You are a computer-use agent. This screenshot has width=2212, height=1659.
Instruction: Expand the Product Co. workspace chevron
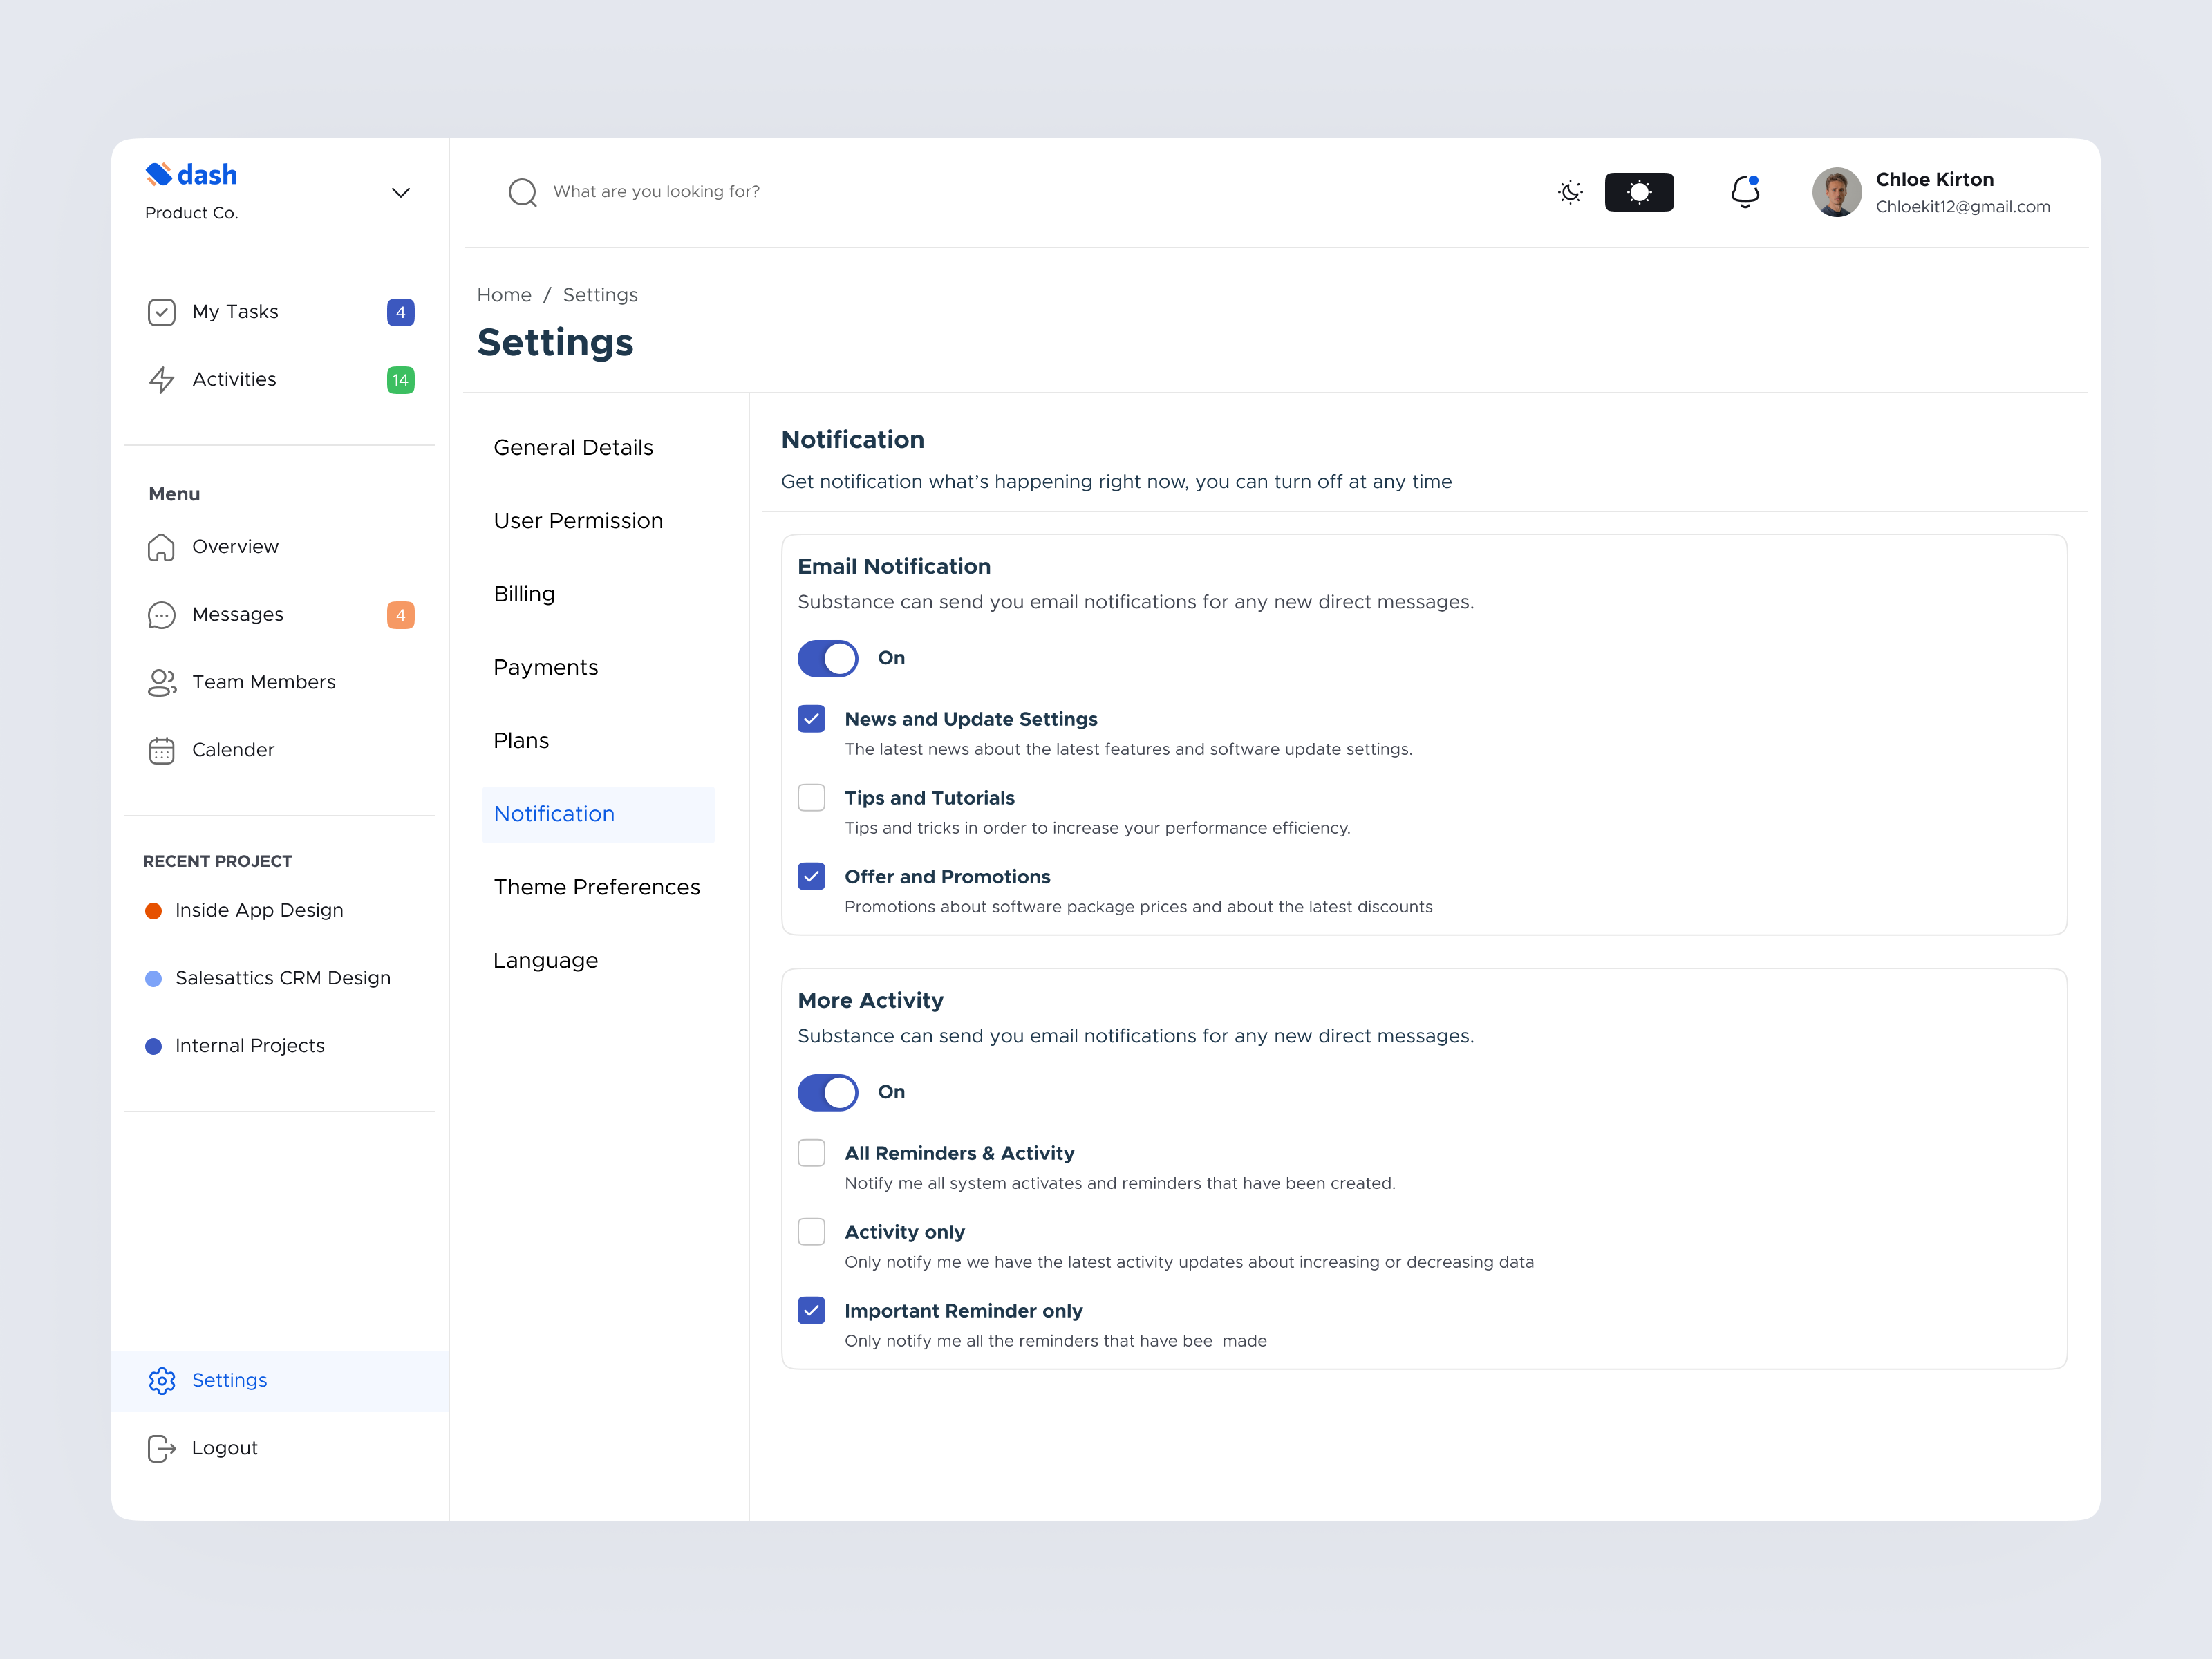point(401,192)
